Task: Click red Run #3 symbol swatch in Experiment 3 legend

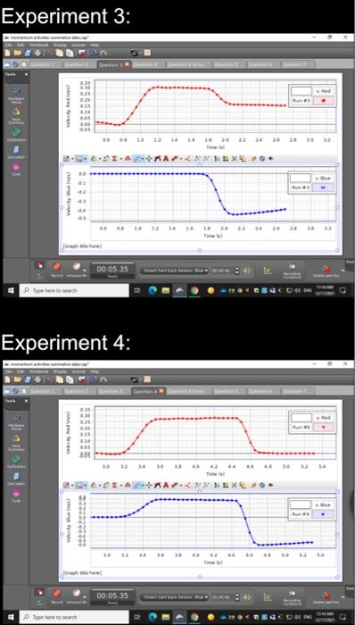Action: point(323,101)
